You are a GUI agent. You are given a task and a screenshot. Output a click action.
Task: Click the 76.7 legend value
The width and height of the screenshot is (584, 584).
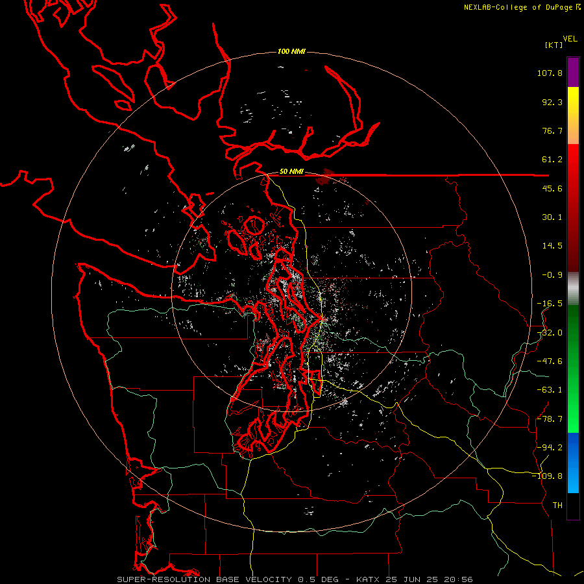(x=552, y=130)
